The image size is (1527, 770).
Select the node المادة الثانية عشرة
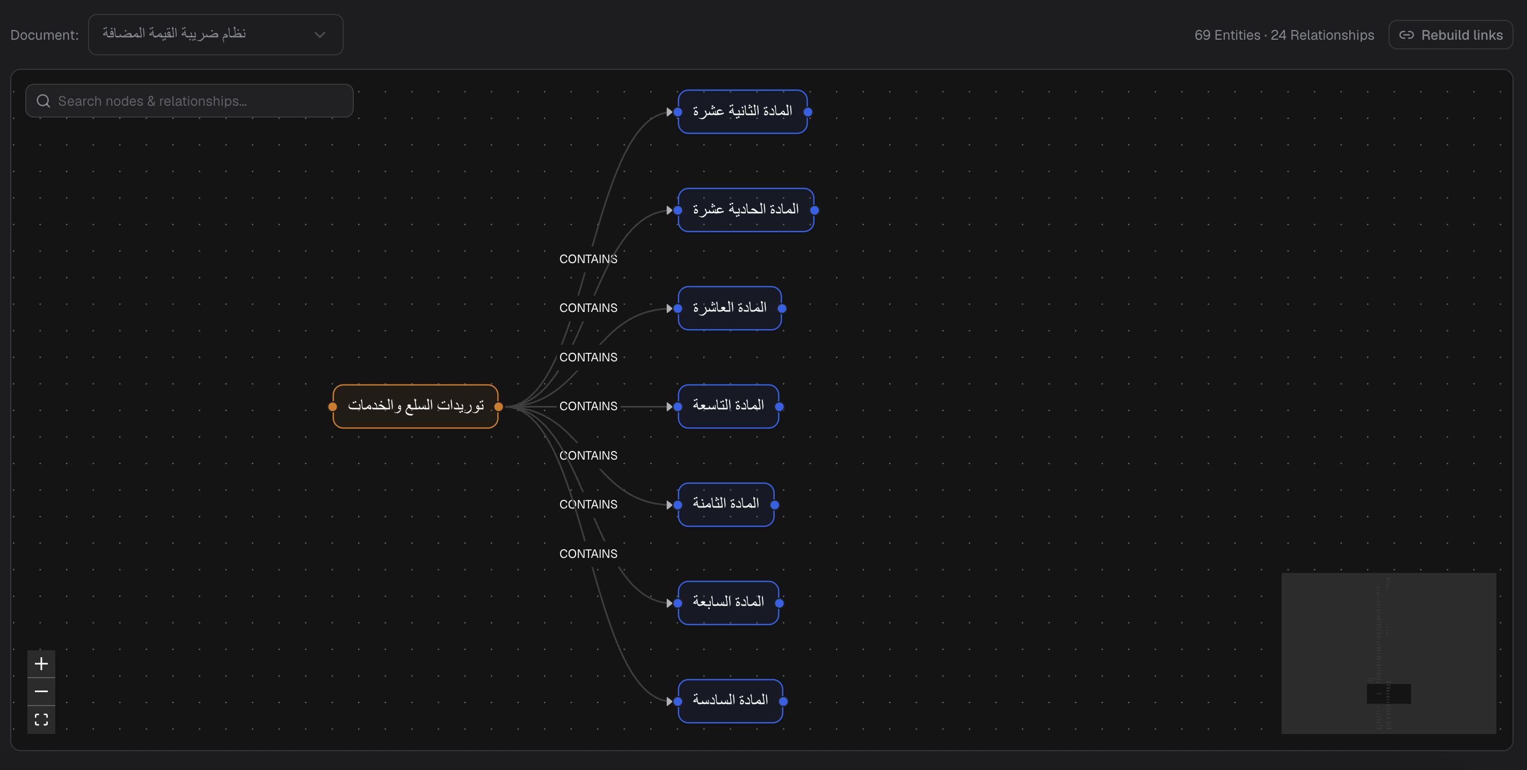(x=742, y=112)
